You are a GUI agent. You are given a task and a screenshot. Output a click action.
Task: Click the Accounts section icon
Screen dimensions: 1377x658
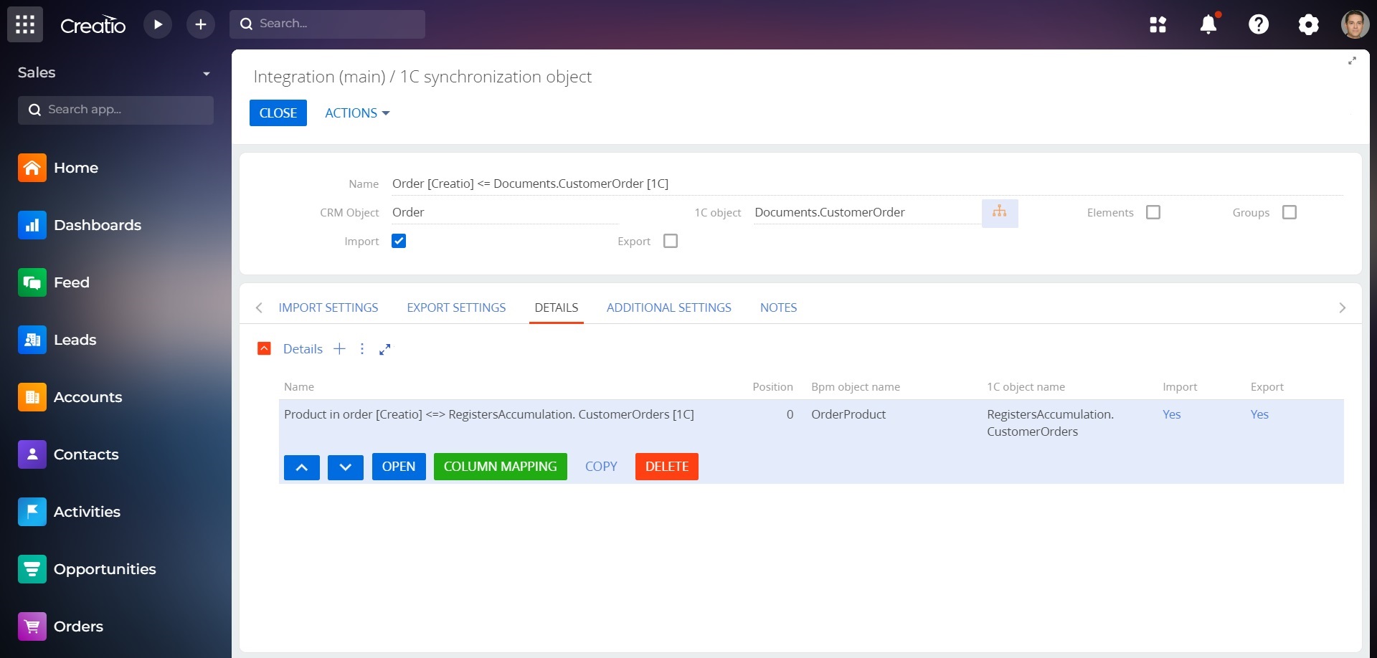32,397
